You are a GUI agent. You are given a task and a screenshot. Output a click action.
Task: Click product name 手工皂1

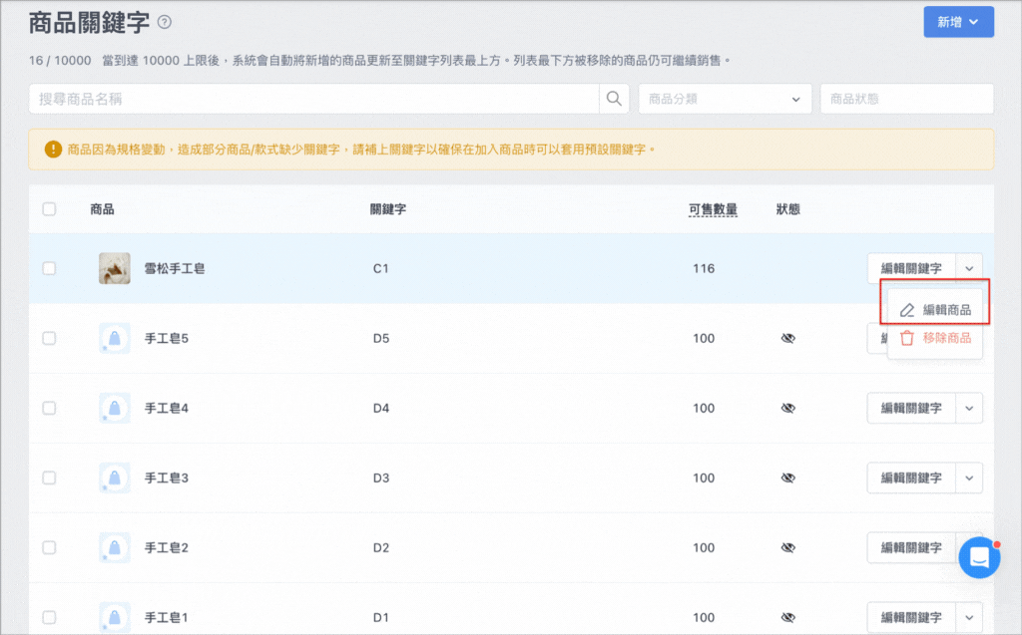167,617
